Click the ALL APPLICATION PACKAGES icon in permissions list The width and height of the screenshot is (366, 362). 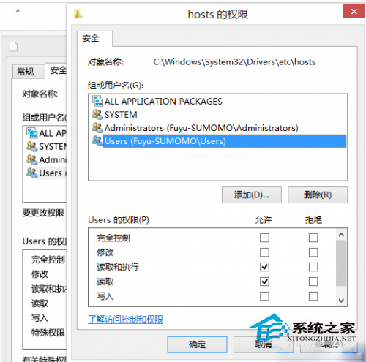(x=98, y=101)
